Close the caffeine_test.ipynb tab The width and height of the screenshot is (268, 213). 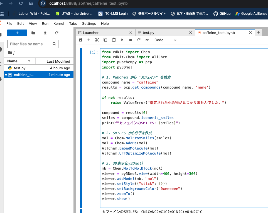click(250, 33)
